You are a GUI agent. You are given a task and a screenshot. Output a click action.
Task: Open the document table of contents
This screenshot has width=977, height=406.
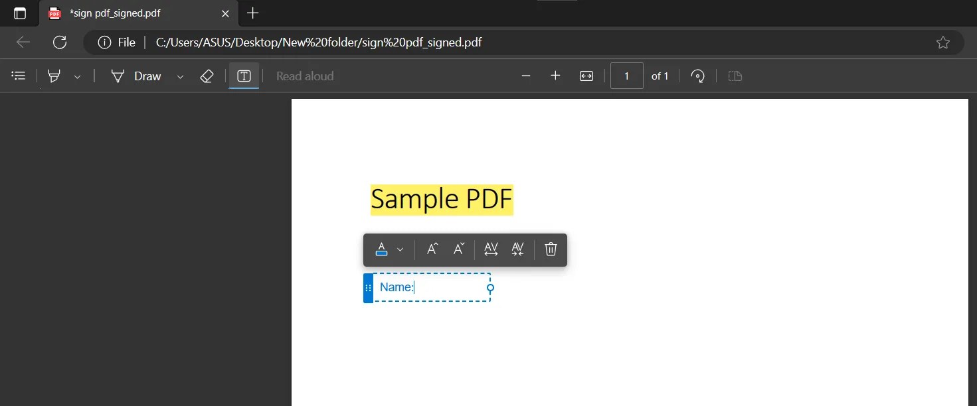18,75
